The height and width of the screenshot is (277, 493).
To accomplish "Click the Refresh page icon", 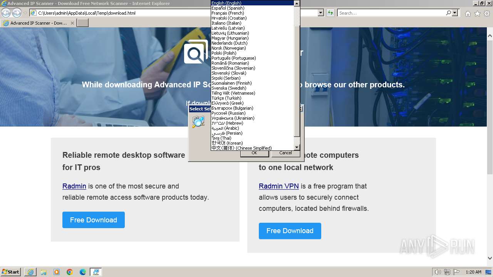I will pos(330,13).
